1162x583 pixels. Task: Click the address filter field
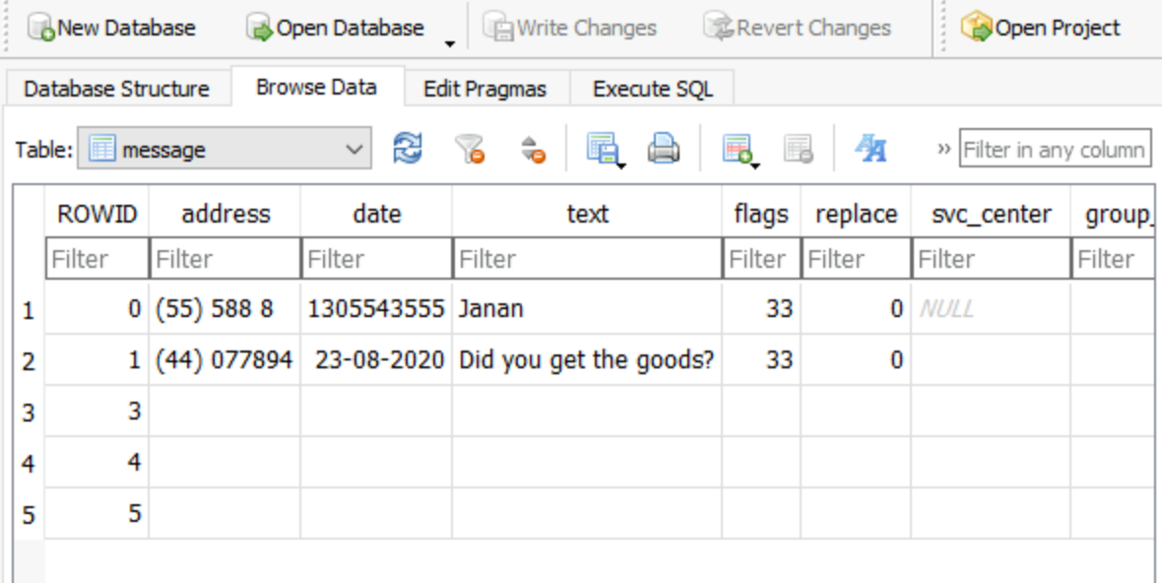[226, 259]
